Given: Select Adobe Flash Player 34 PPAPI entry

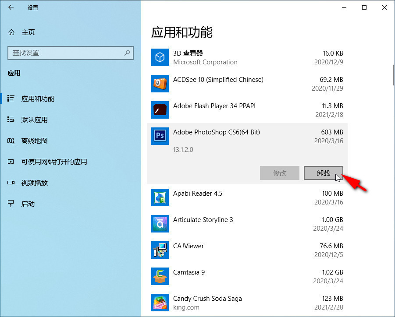Looking at the screenshot, I should pyautogui.click(x=214, y=106).
